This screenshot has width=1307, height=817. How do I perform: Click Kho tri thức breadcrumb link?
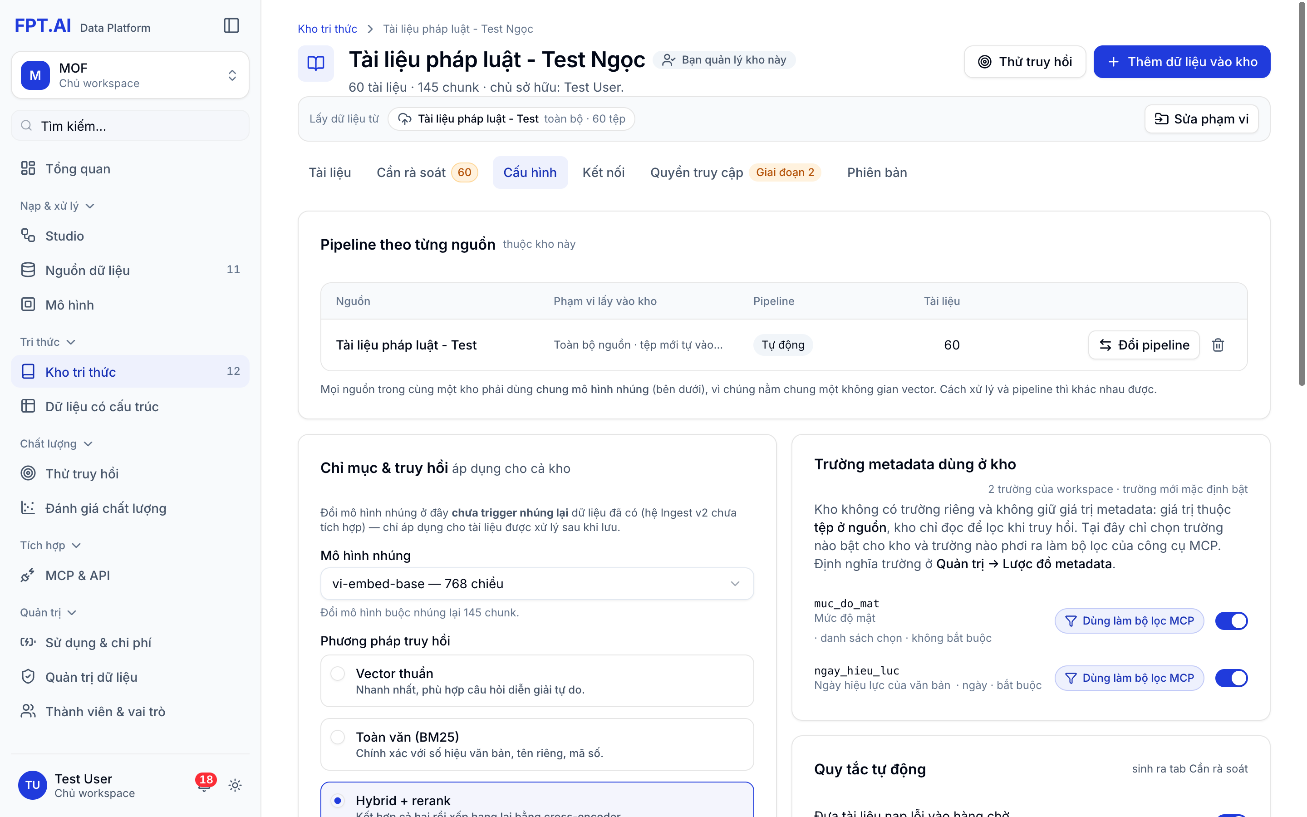[x=327, y=29]
